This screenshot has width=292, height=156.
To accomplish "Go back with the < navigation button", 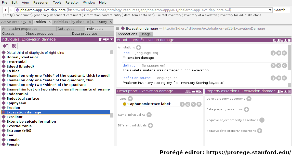I will [5, 10].
